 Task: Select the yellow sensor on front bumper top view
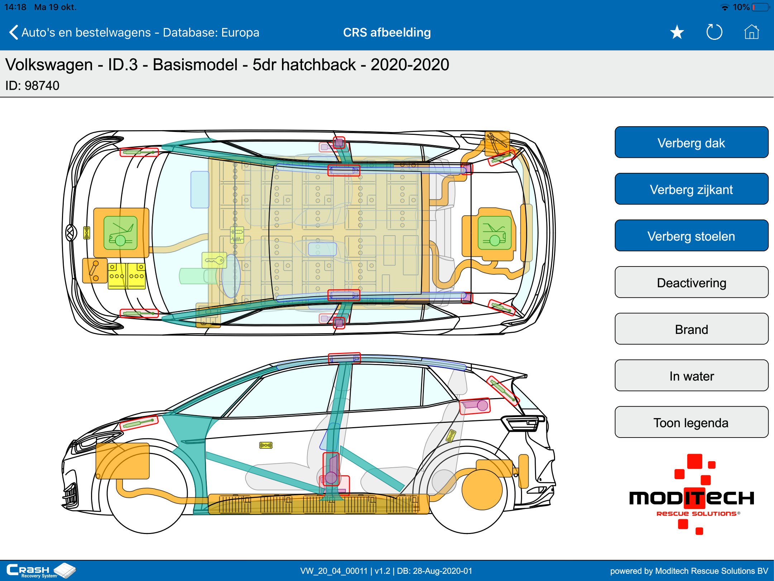(86, 233)
